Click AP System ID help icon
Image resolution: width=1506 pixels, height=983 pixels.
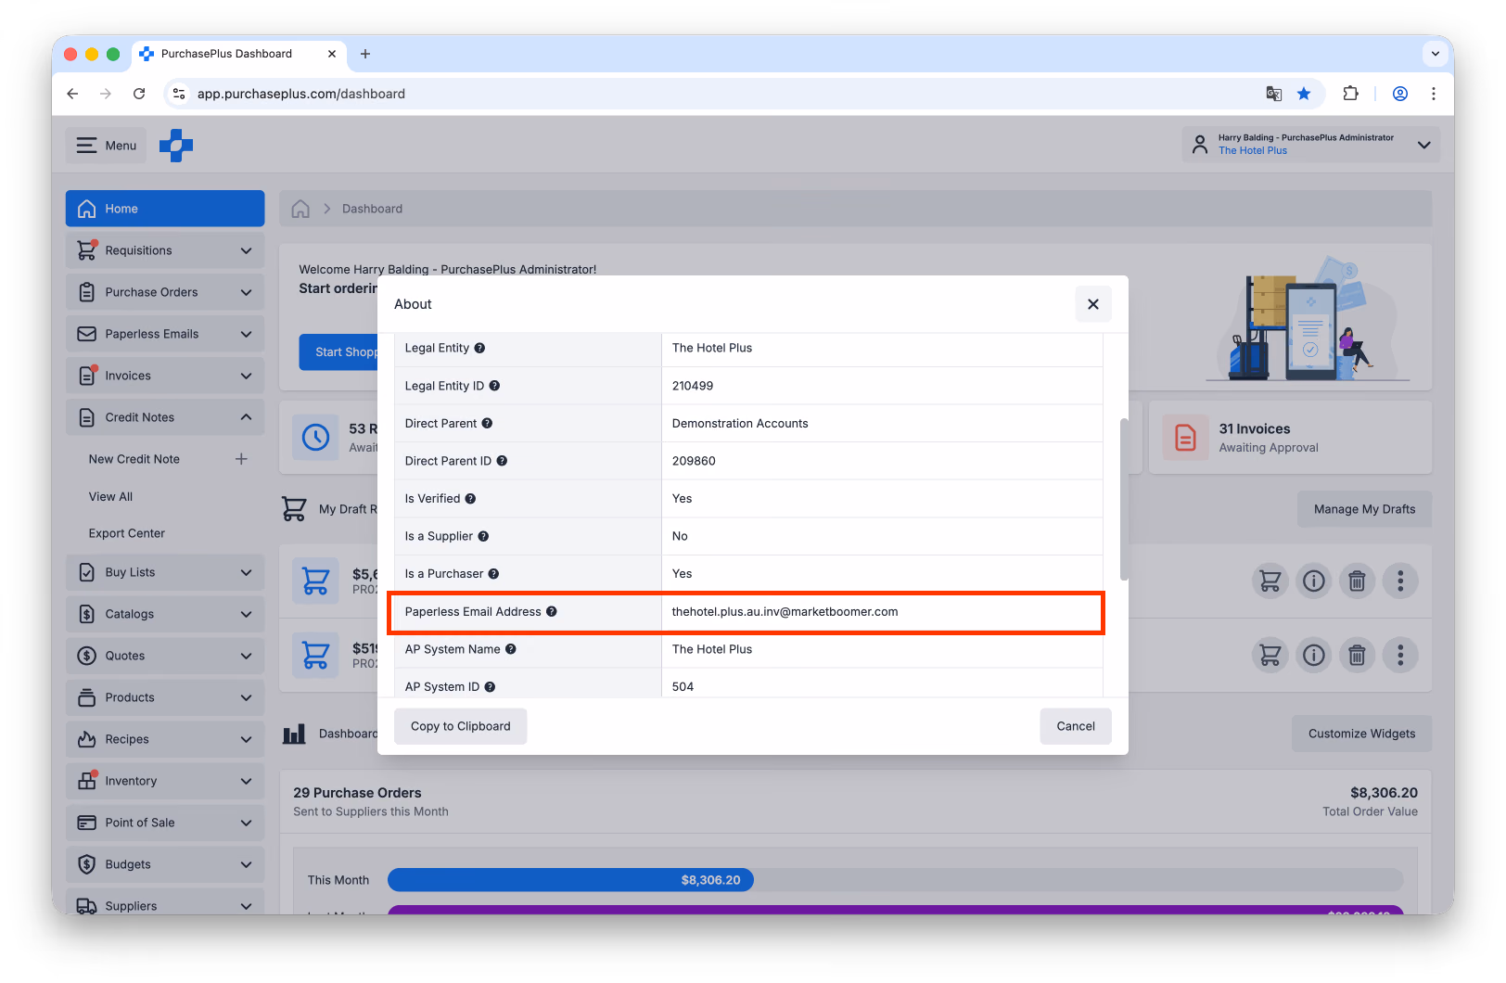(x=490, y=687)
